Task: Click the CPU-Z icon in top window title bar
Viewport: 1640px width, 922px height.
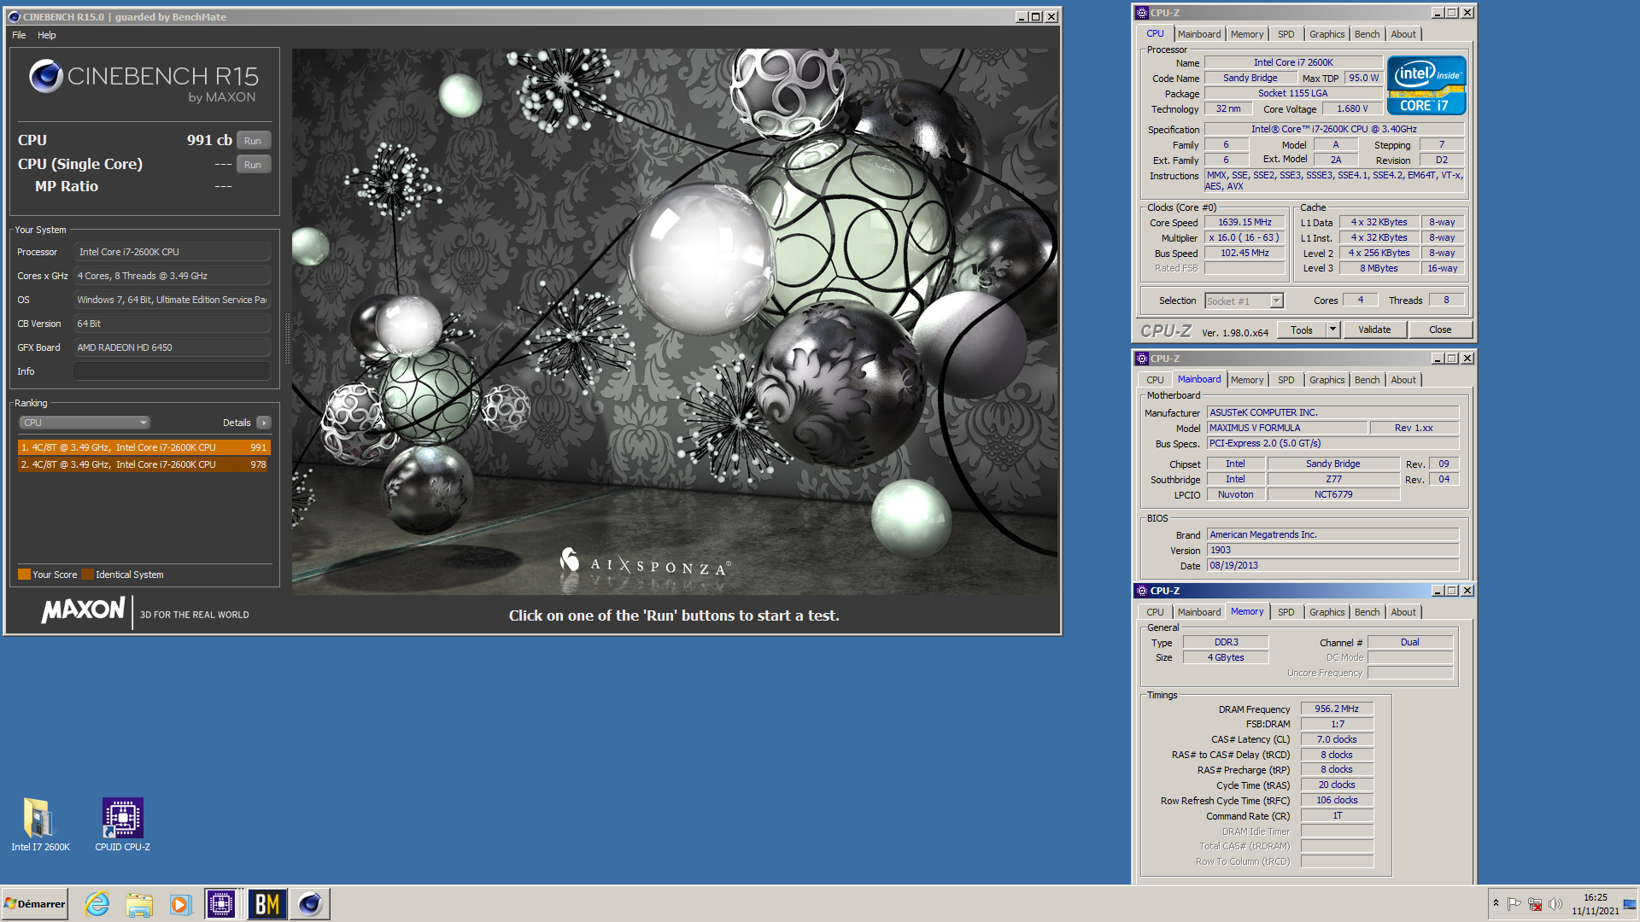Action: (x=1142, y=13)
